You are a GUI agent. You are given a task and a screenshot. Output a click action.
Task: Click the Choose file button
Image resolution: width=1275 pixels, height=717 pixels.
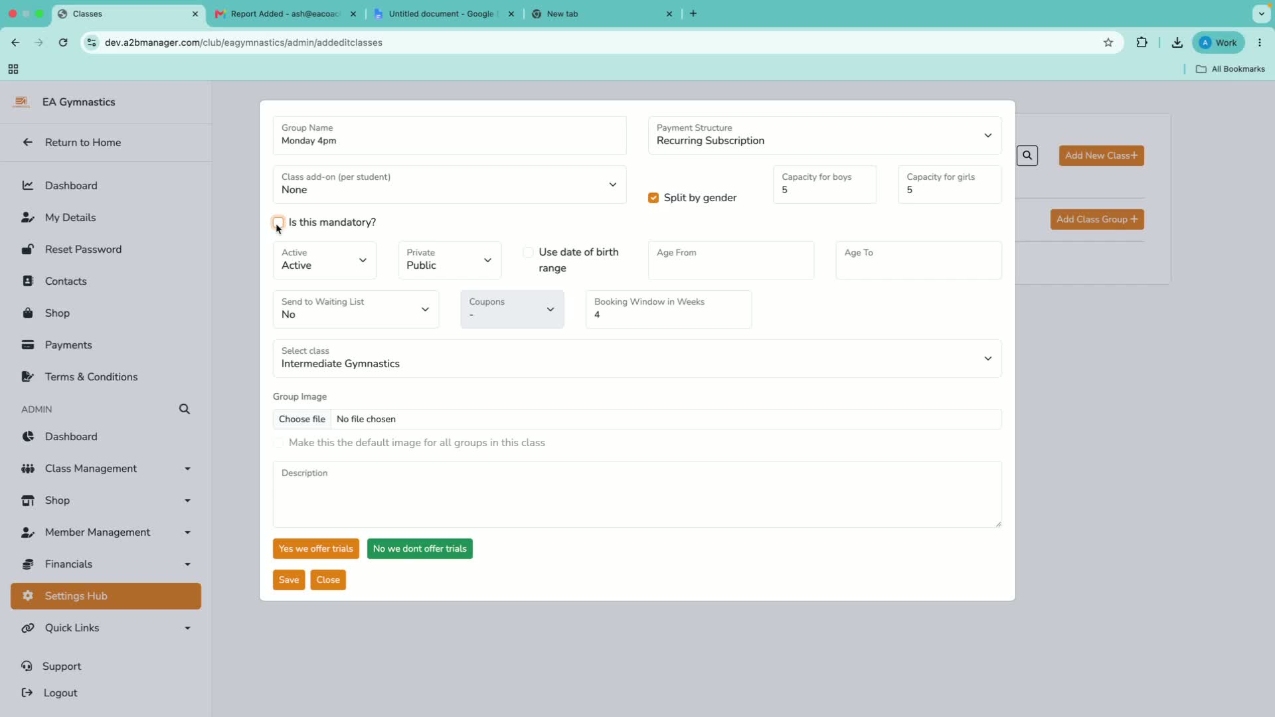pos(302,419)
